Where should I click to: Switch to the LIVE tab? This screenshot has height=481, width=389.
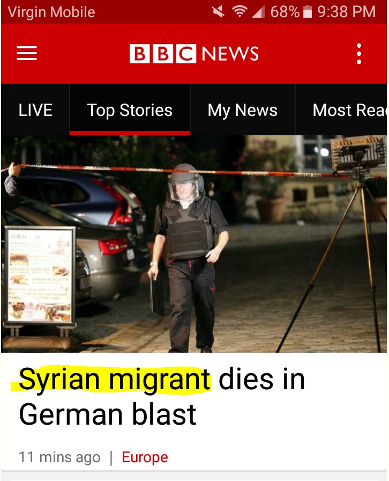tap(35, 110)
